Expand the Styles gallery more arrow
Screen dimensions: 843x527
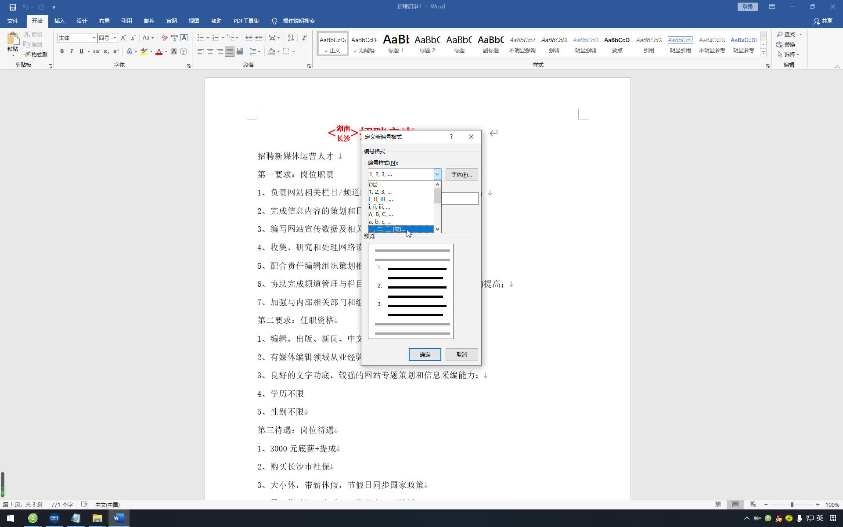coord(764,53)
